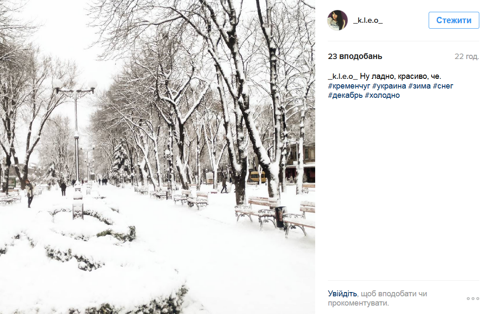The height and width of the screenshot is (314, 489).
Task: Click the comment prompt text area
Action: [x=377, y=298]
